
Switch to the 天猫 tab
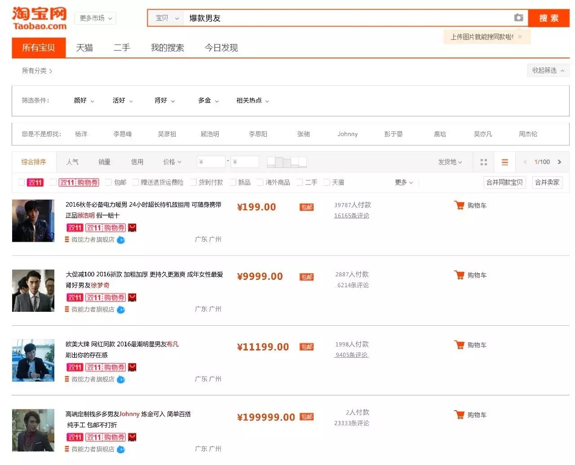click(x=84, y=48)
